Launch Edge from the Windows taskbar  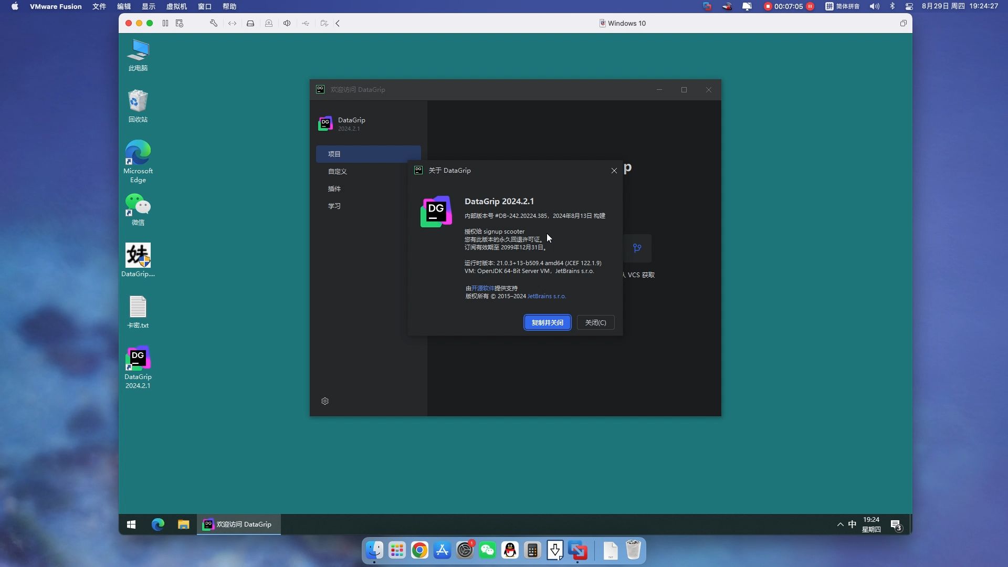pos(158,524)
